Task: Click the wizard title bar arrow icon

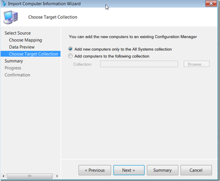Action: (4, 3)
